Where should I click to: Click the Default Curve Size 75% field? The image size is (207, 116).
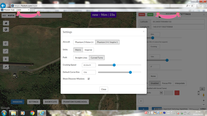coord(89,72)
